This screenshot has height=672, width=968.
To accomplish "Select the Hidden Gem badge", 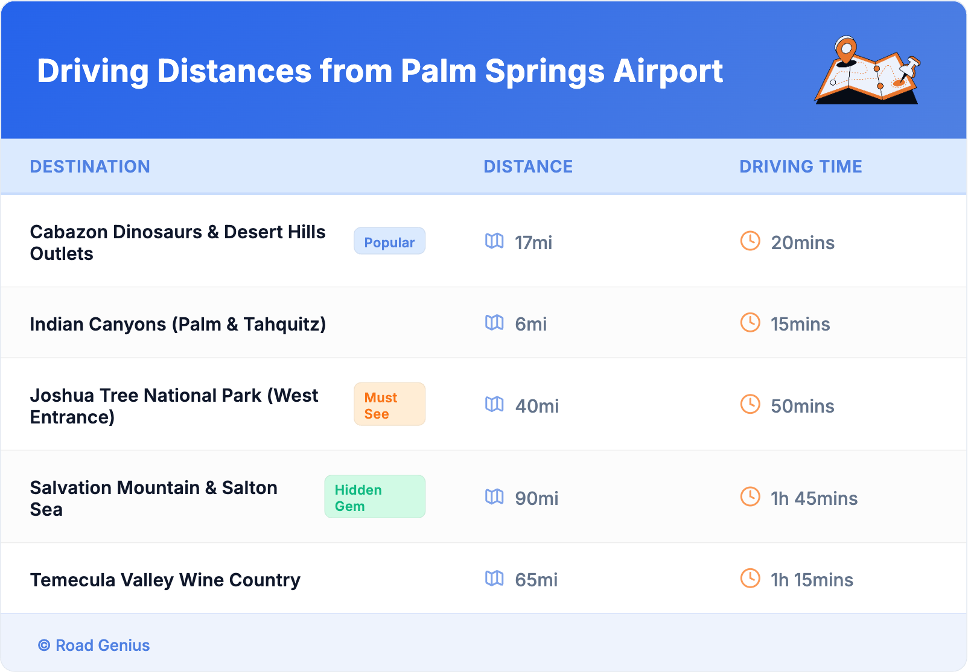I will click(375, 497).
